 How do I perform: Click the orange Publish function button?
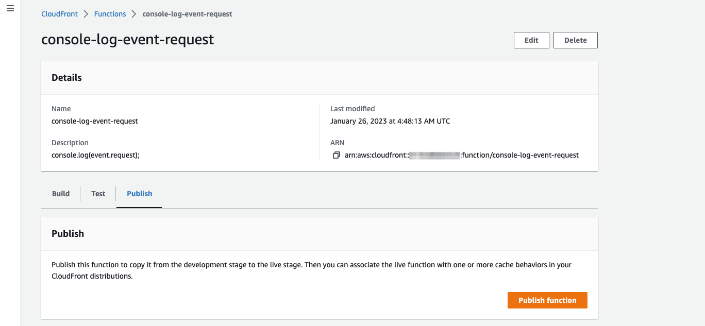pos(547,300)
